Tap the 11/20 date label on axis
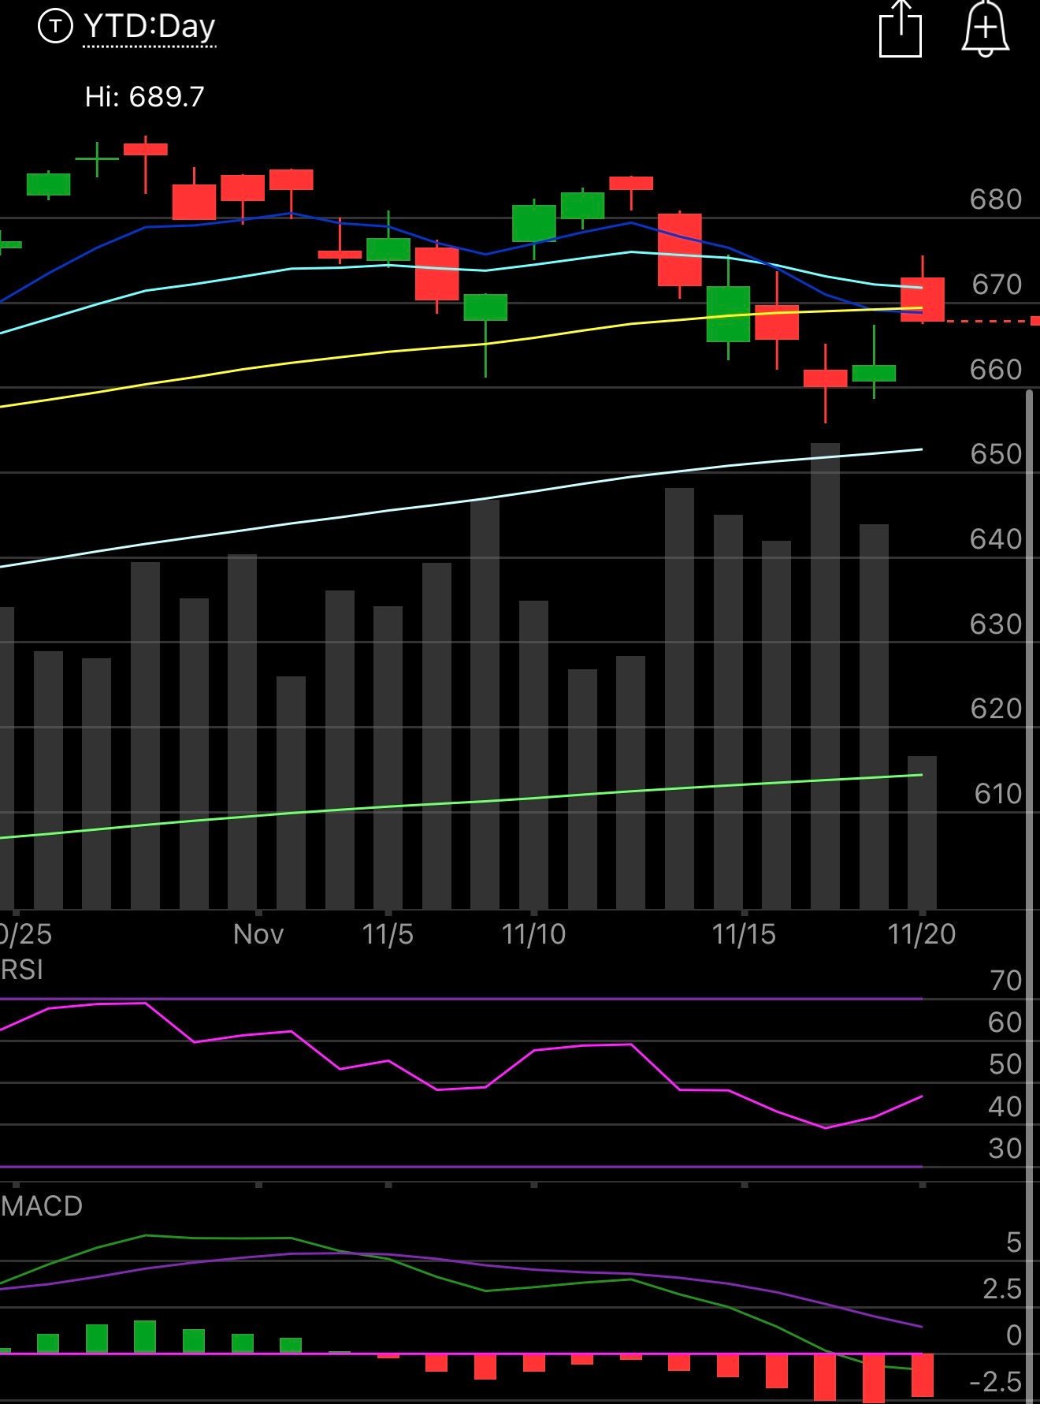 (x=921, y=934)
